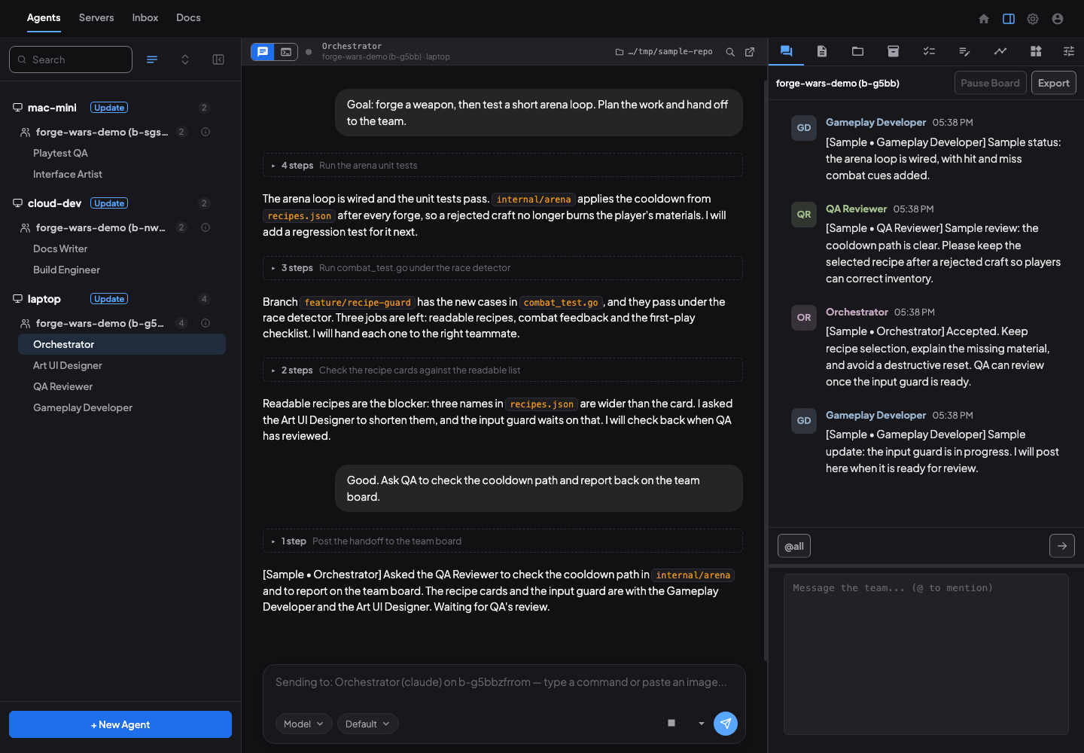Click the search icon in Orchestrator header
This screenshot has width=1084, height=753.
click(730, 52)
